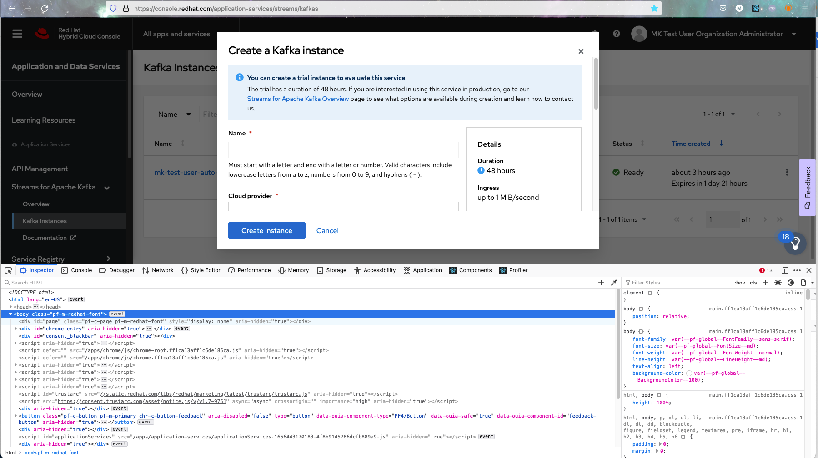The image size is (818, 458).
Task: Focus the Kafka instance Name field
Action: [343, 150]
